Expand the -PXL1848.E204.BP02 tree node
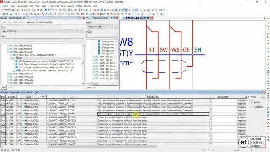The width and height of the screenshot is (270, 152). [8, 46]
